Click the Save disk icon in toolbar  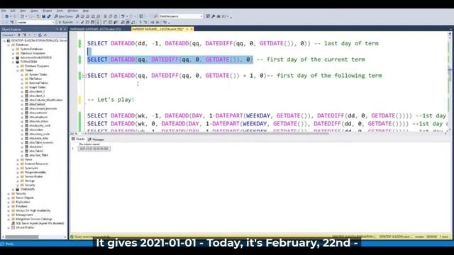click(43, 16)
